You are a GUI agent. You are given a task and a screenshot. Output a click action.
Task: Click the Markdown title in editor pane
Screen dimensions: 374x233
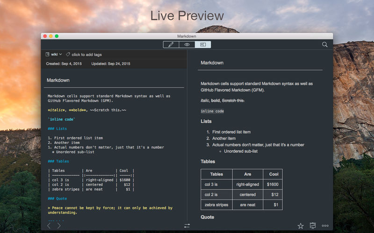[x=58, y=80]
